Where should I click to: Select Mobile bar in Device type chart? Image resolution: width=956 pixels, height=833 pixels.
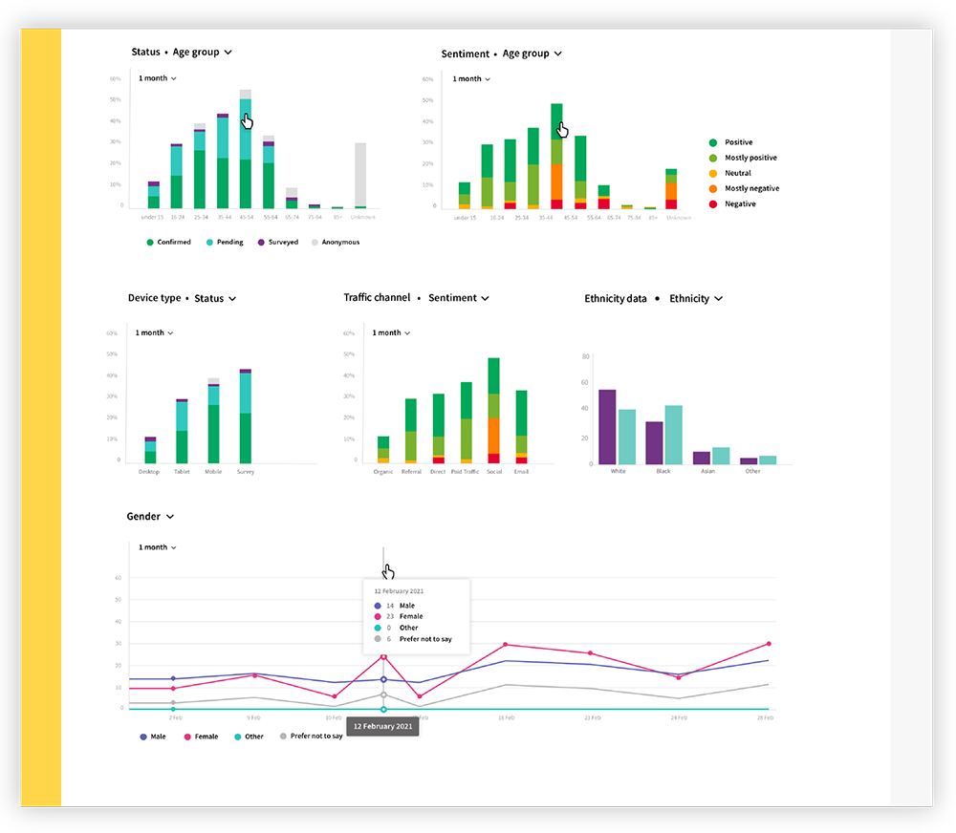tap(213, 420)
